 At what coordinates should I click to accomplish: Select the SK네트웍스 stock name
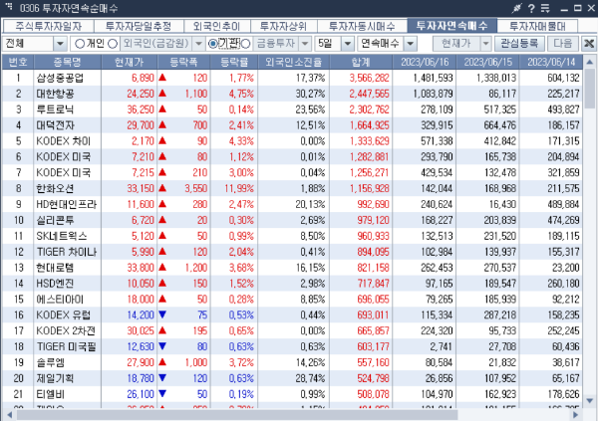(x=62, y=236)
